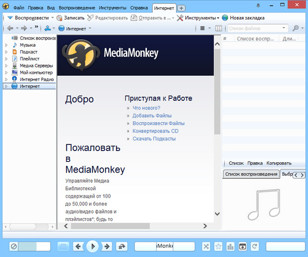This screenshot has height=257, width=308.
Task: Open the Инструменты menu in menu bar
Action: [112, 8]
